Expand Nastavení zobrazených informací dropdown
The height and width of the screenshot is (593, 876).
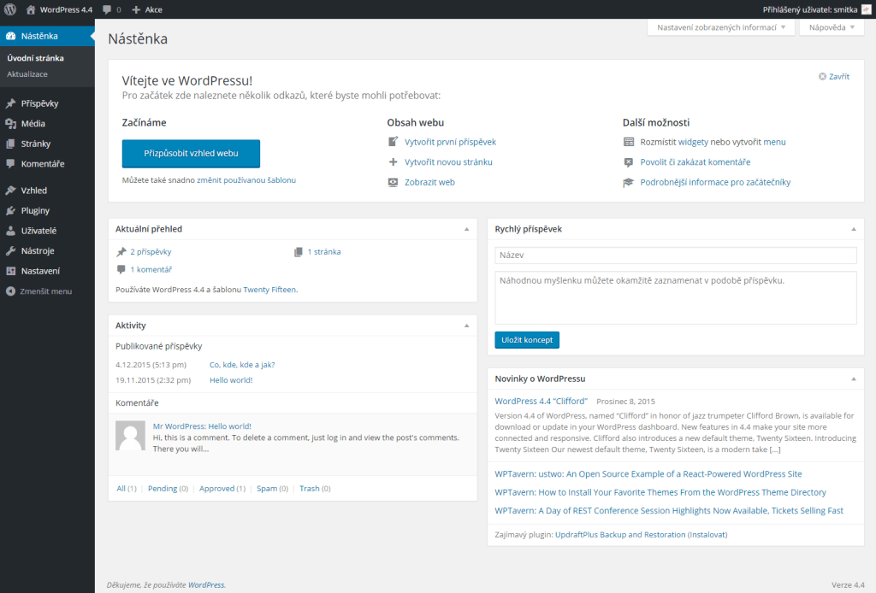(x=720, y=27)
